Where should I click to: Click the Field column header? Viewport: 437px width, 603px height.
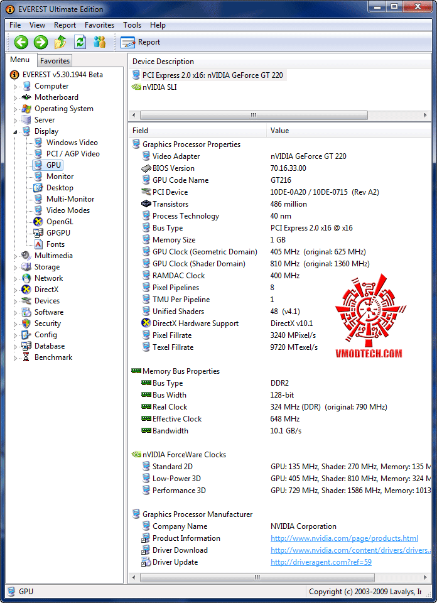point(197,131)
